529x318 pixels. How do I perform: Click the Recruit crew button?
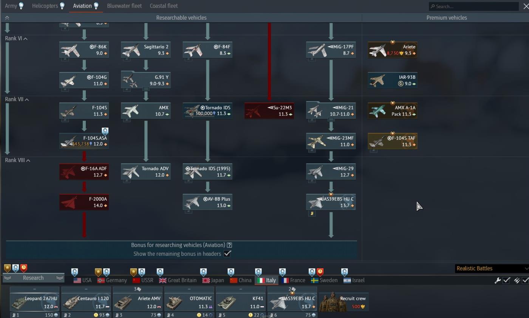coord(344,302)
